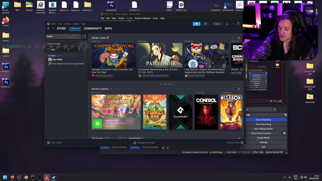Image resolution: width=322 pixels, height=181 pixels.
Task: Open Steam notifications bell
Action: (x=205, y=24)
